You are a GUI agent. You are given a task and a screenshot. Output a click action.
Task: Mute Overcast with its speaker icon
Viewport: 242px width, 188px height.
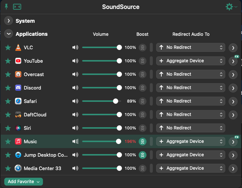(x=75, y=74)
